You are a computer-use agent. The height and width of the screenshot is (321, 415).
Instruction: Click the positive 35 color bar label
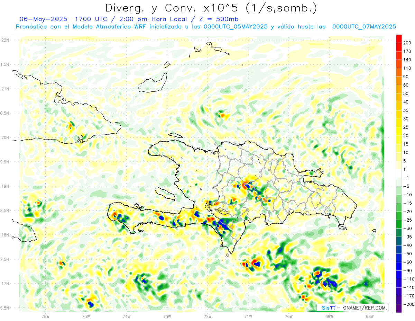tap(406, 110)
